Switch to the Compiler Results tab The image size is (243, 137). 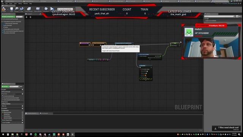(x=32, y=113)
